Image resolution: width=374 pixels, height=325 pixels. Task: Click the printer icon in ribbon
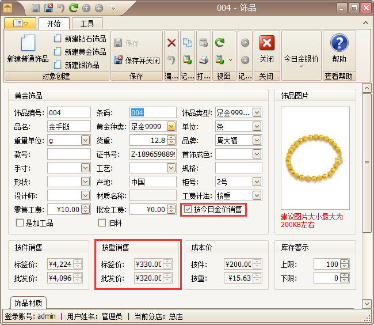(204, 60)
